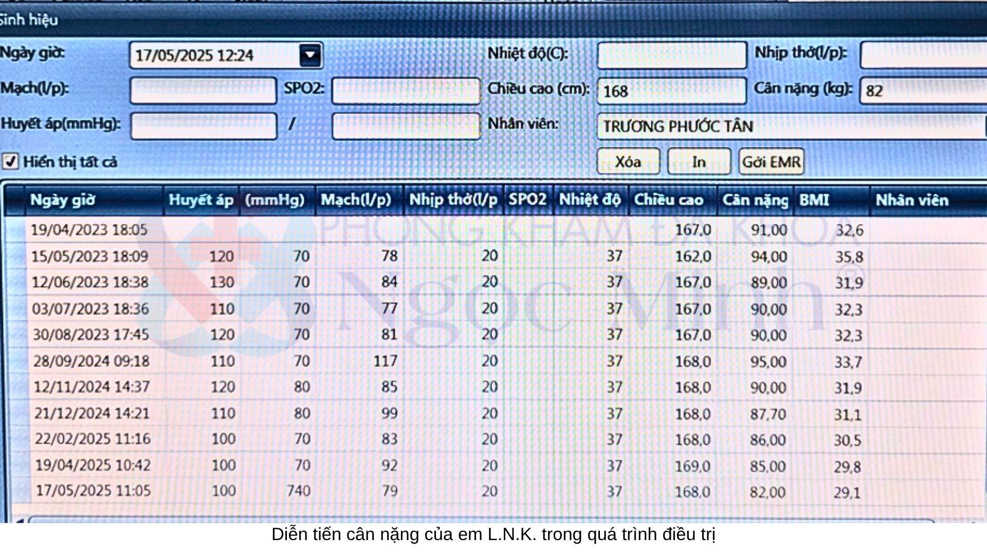987x555 pixels.
Task: Click the Nhân viên field TRƯƠNG PHƯỚC TÂN
Action: pyautogui.click(x=789, y=126)
